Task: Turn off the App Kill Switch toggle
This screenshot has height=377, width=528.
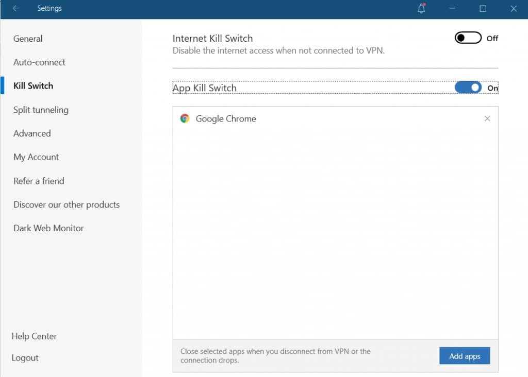Action: tap(468, 88)
